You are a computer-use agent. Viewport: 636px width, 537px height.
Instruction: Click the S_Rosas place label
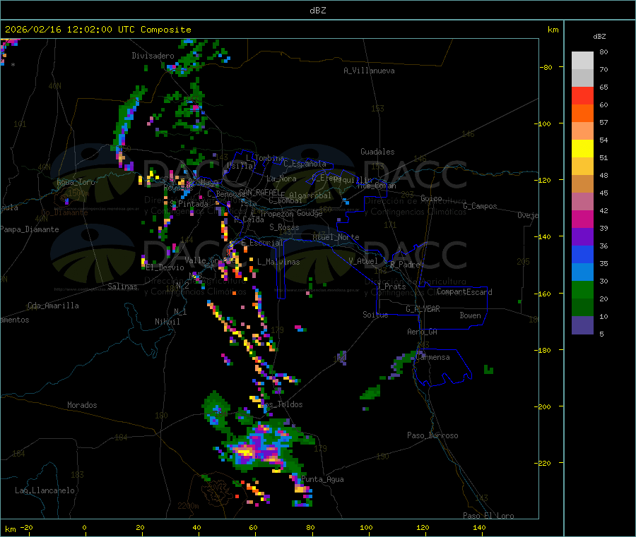click(284, 227)
